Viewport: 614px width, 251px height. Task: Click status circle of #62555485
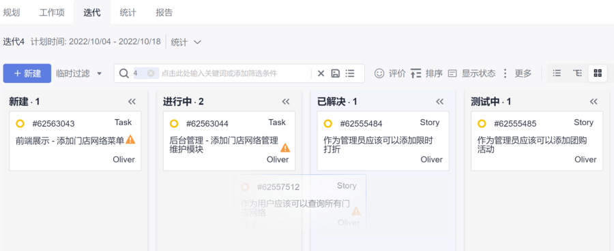tap(482, 124)
